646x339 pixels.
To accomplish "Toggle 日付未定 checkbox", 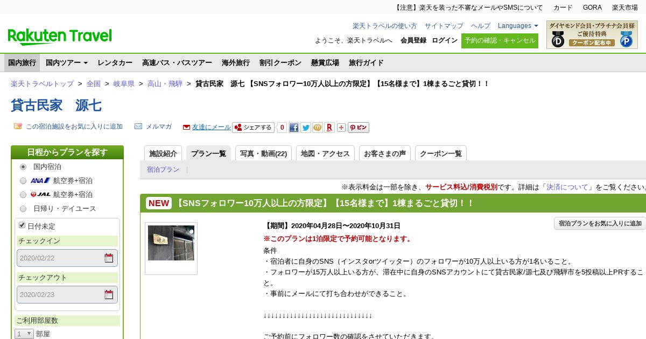I will click(x=22, y=225).
